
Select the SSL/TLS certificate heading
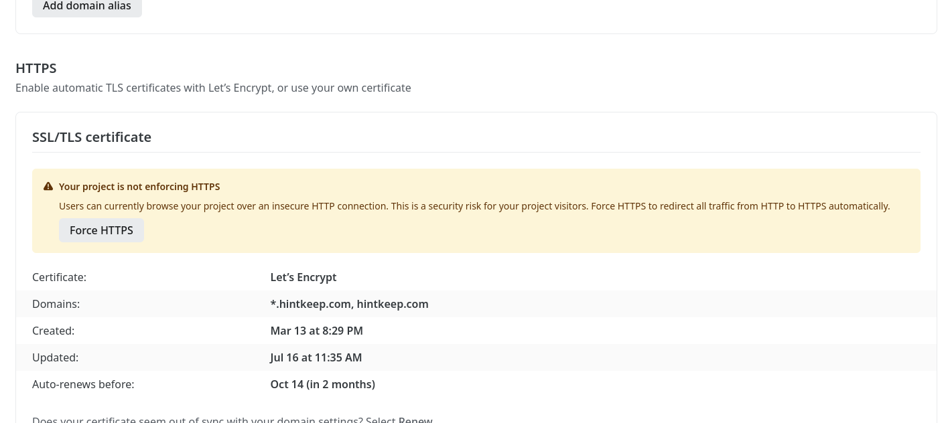click(92, 137)
